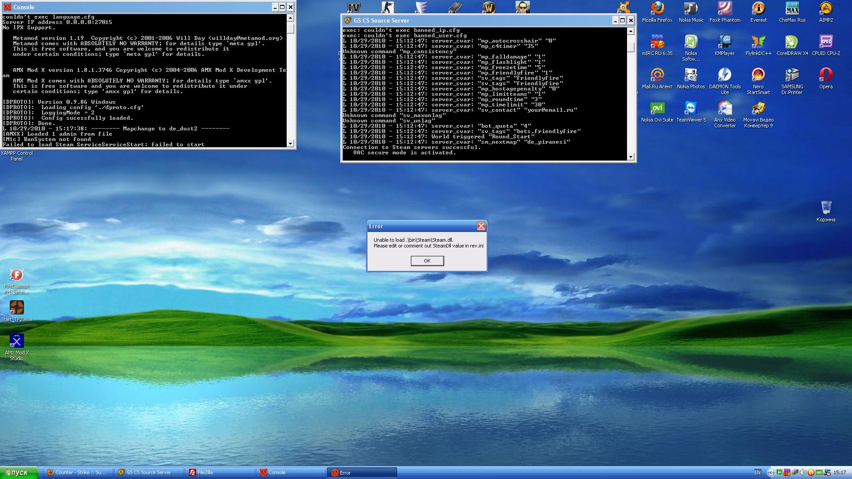The width and height of the screenshot is (852, 479).
Task: Open AMX Mod X Studio icon
Action: click(x=16, y=347)
